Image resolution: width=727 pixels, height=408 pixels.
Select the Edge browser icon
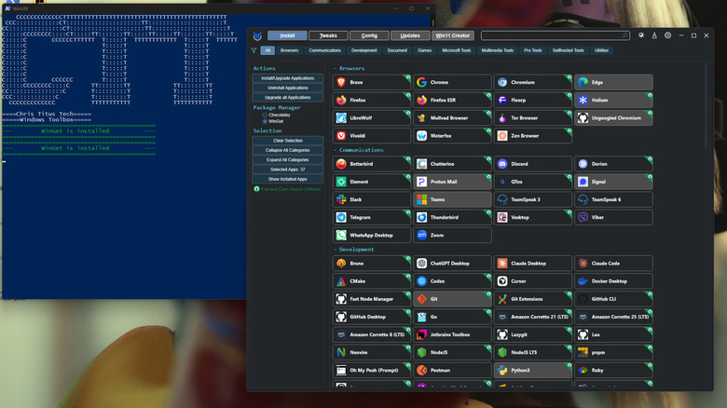pyautogui.click(x=583, y=82)
